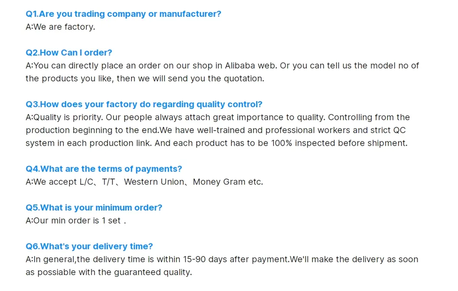Click the line "as possiable with the guaranteed quality"
The height and width of the screenshot is (291, 458).
point(109,272)
